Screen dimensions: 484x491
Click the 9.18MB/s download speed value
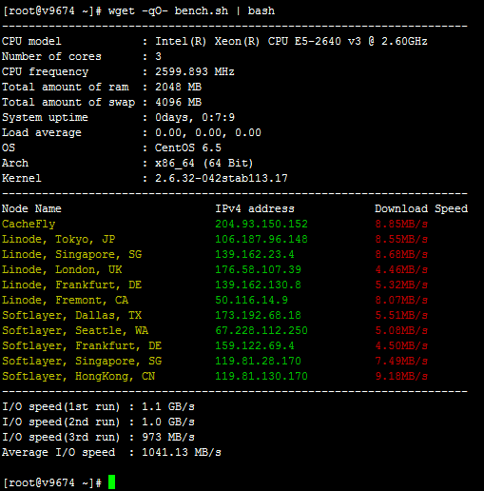[x=401, y=376]
